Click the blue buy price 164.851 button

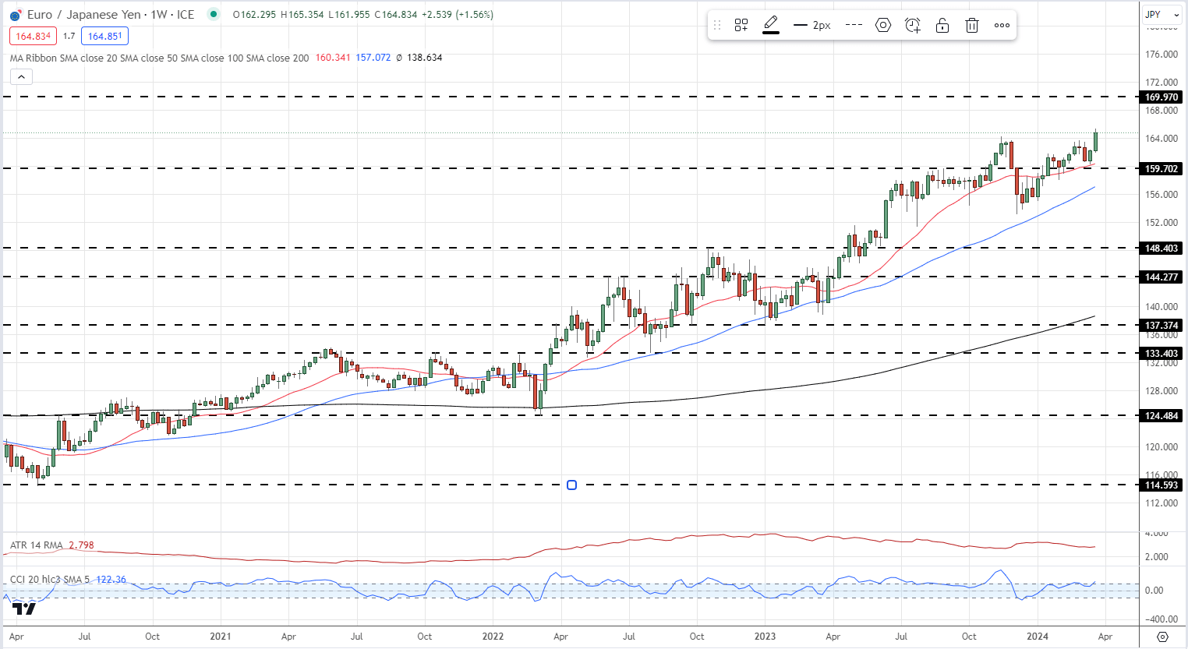point(104,36)
